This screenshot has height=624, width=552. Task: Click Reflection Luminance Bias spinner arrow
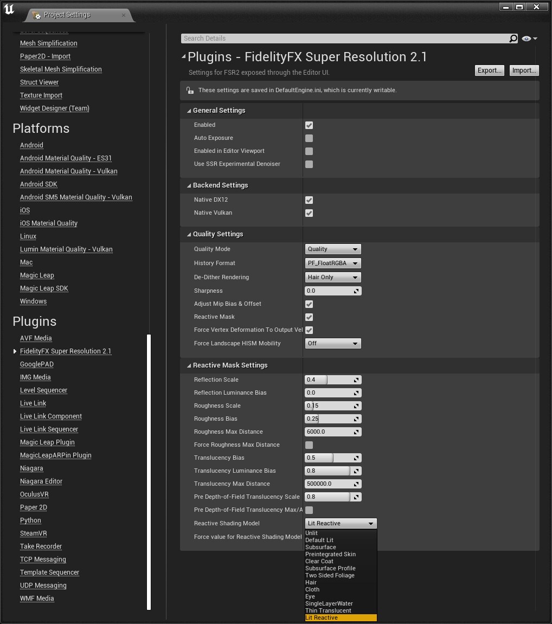pos(356,393)
